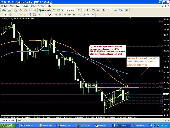Toggle Chart Shift option
The image size is (170, 128).
pyautogui.click(x=109, y=10)
